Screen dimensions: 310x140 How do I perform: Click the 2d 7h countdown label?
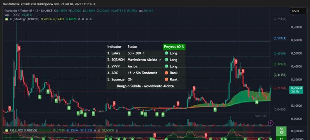click(294, 92)
